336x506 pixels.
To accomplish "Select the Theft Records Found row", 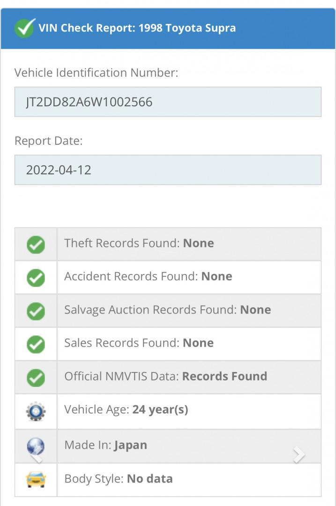I will click(168, 244).
